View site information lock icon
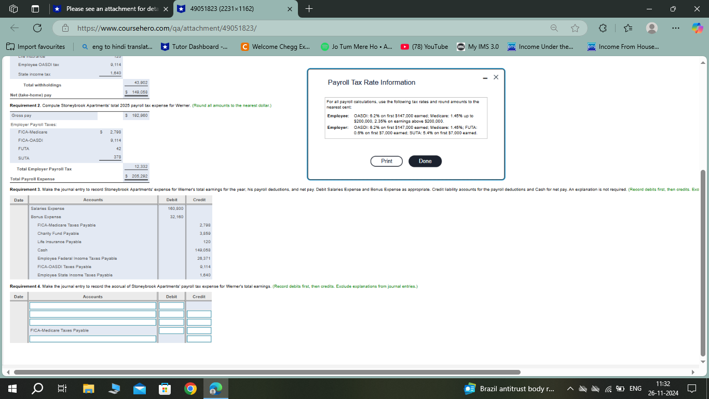 [x=65, y=28]
